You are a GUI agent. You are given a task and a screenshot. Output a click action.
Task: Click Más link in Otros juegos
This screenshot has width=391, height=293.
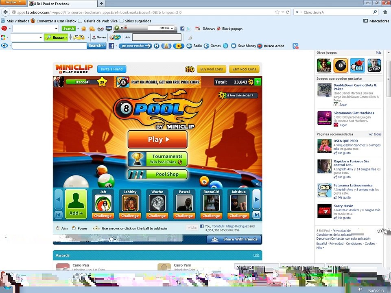[378, 52]
